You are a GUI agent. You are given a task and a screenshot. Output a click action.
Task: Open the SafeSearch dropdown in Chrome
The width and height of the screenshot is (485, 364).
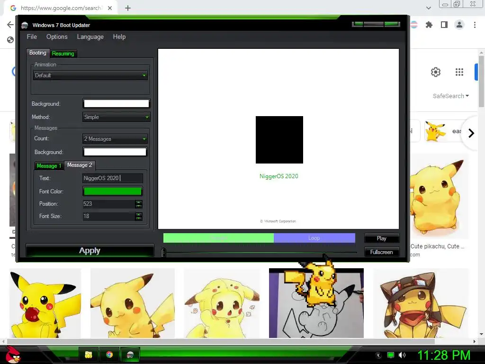point(451,96)
